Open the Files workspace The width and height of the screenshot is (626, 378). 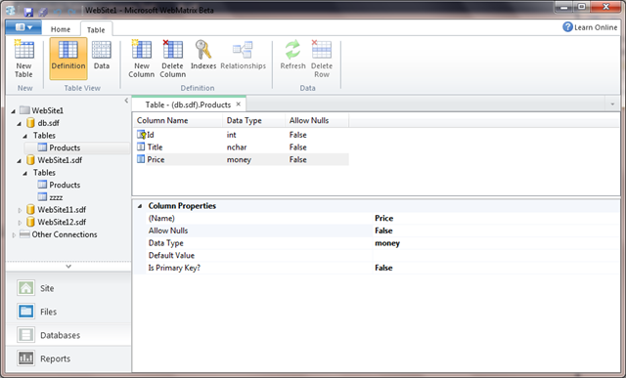click(68, 312)
